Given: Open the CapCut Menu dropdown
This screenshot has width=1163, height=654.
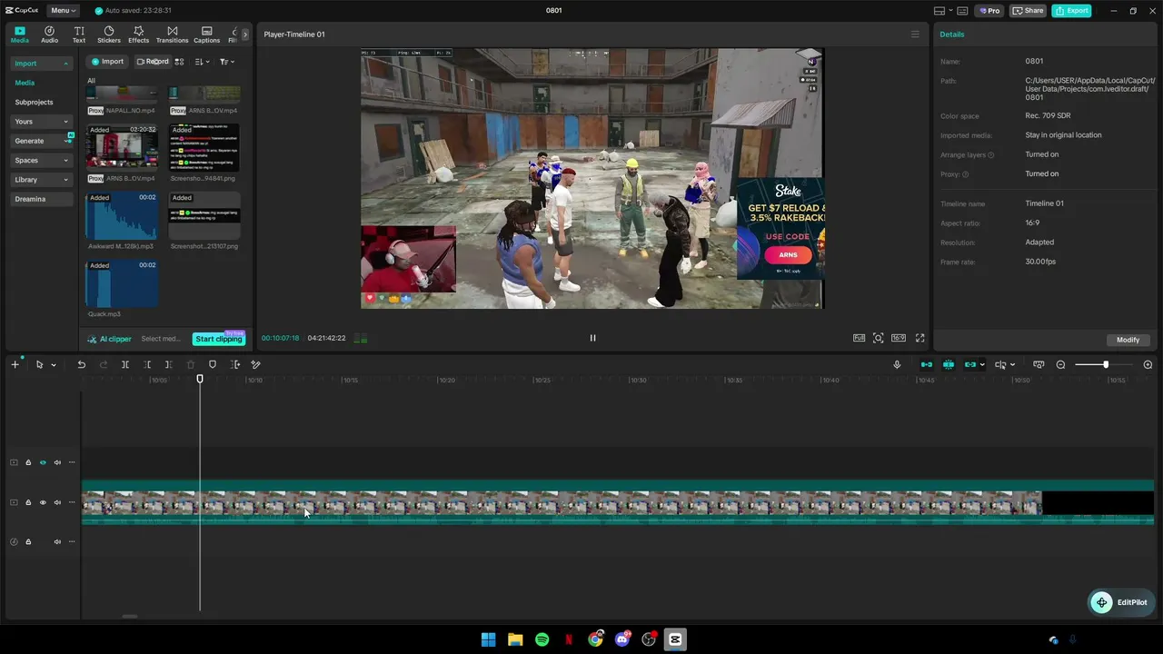Looking at the screenshot, I should (63, 11).
